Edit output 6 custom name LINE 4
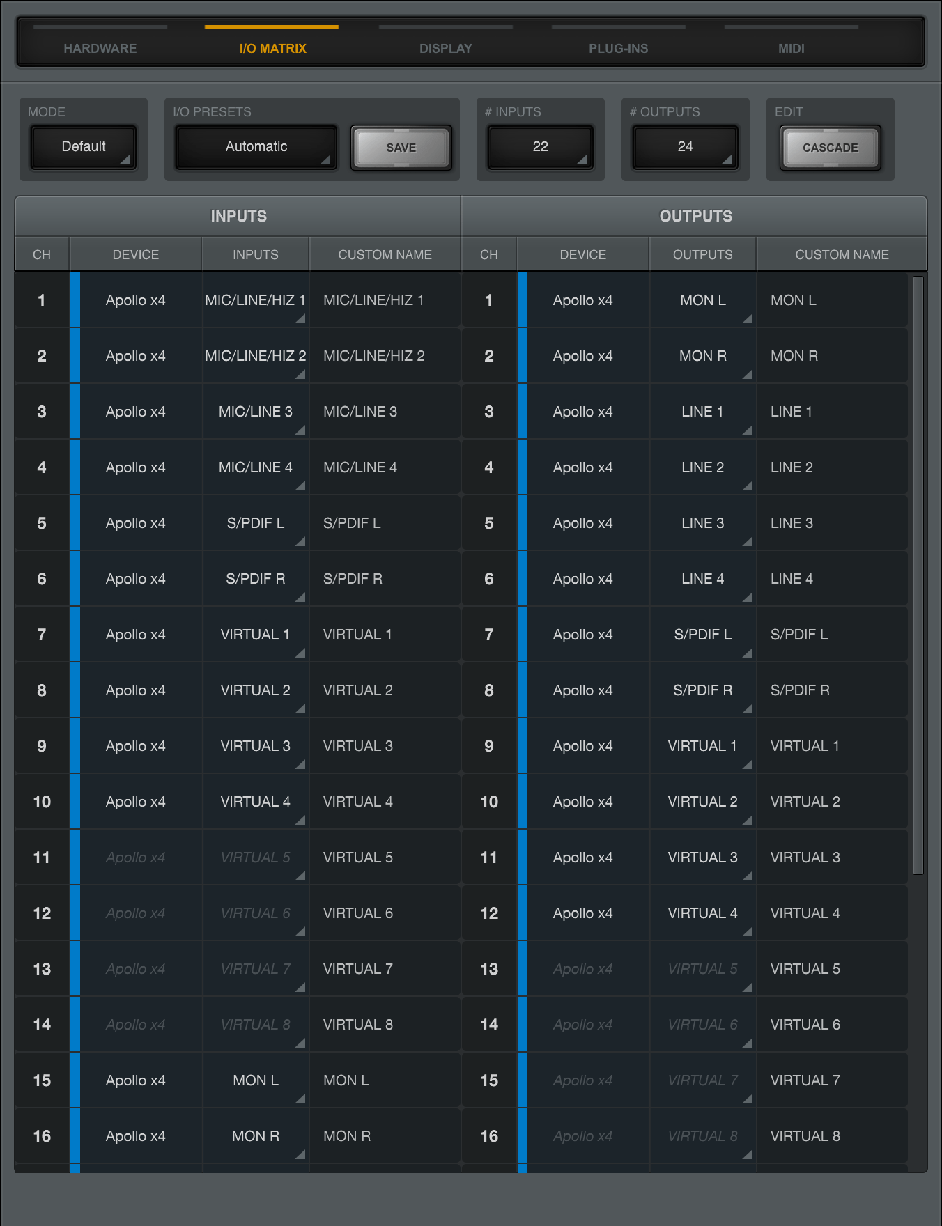The width and height of the screenshot is (942, 1226). 832,579
